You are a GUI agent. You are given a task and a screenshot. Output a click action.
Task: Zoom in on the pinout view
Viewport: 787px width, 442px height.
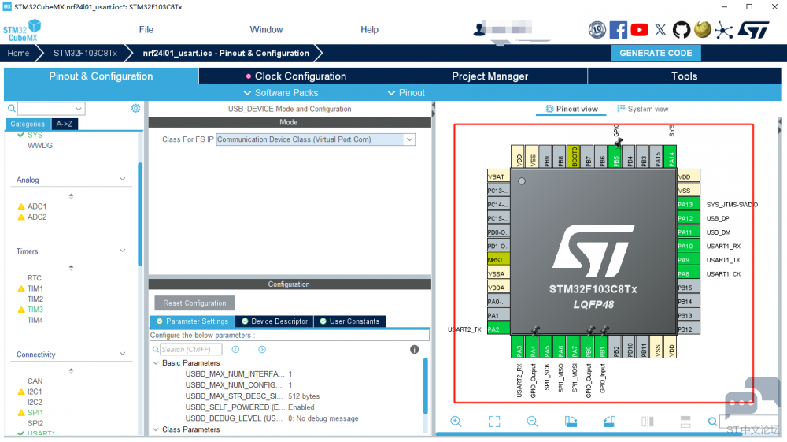coord(456,422)
